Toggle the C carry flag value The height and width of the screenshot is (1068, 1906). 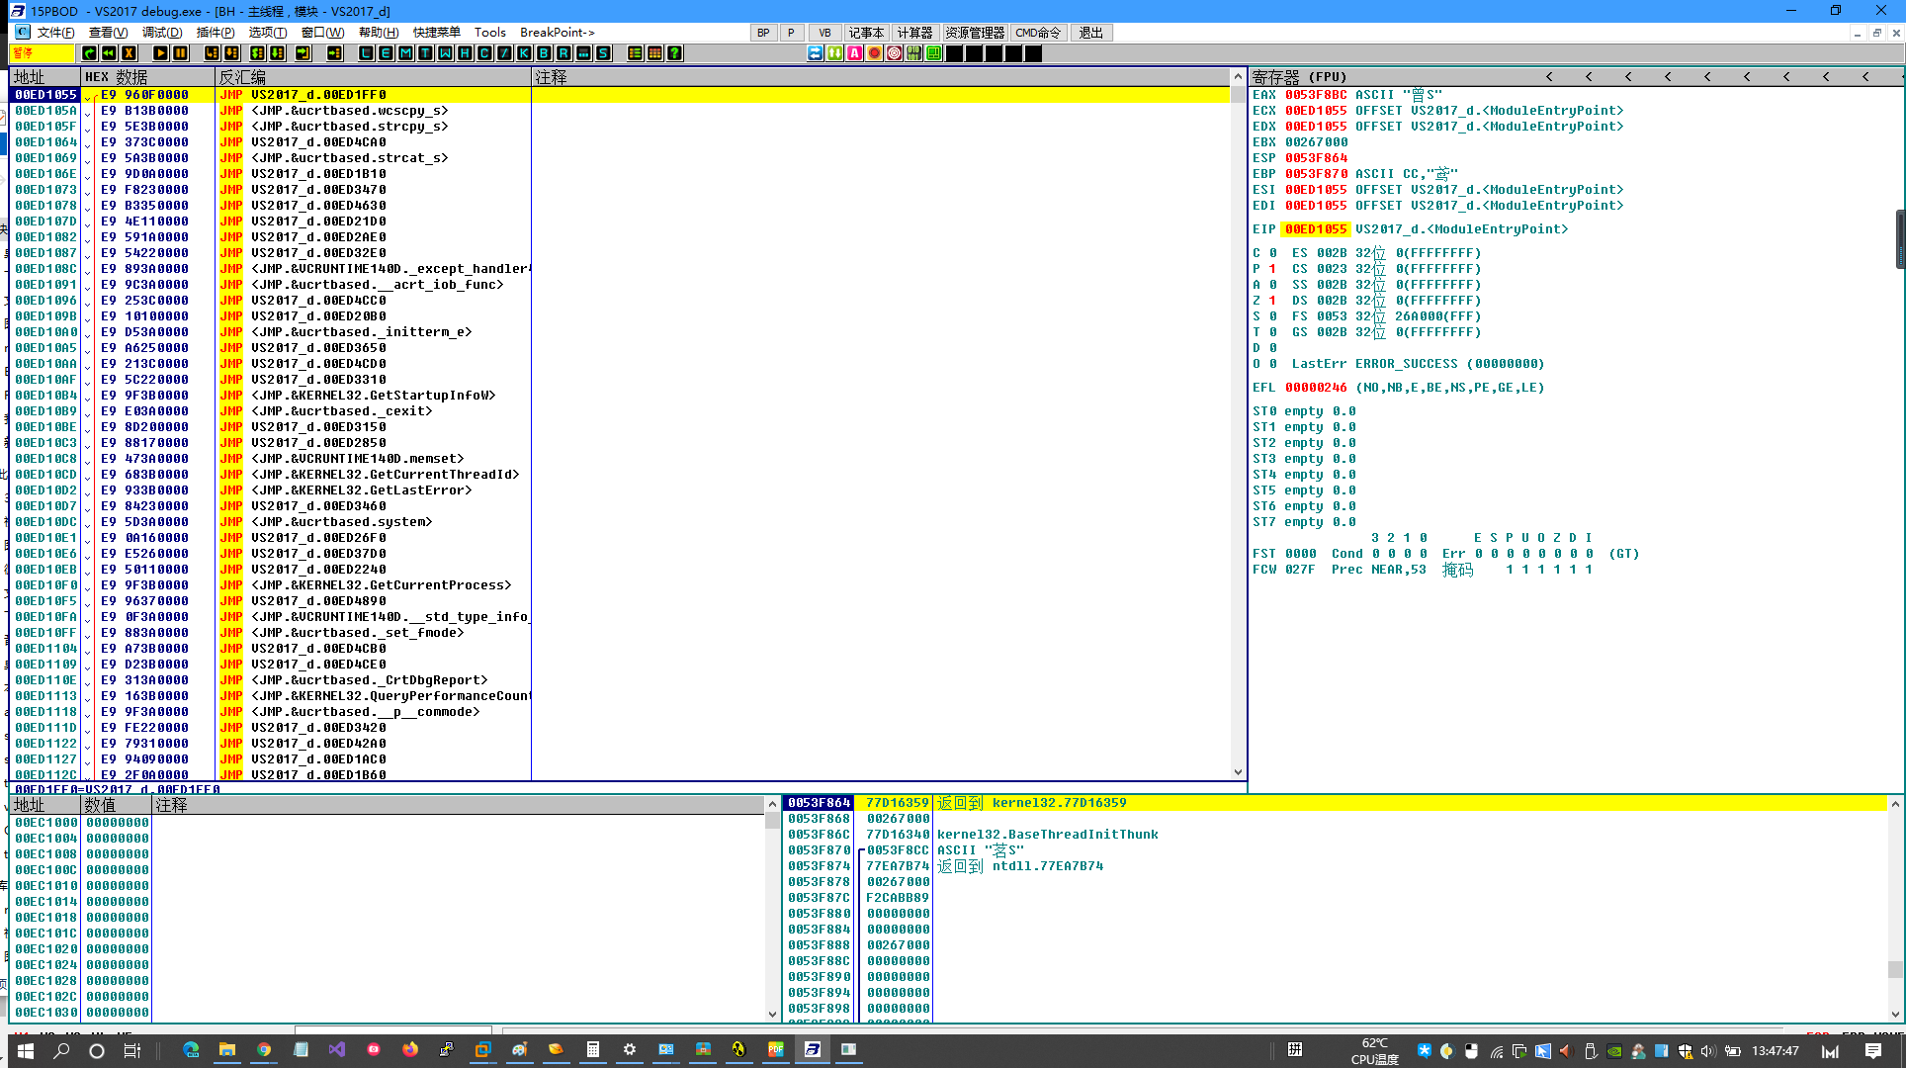pos(1272,253)
